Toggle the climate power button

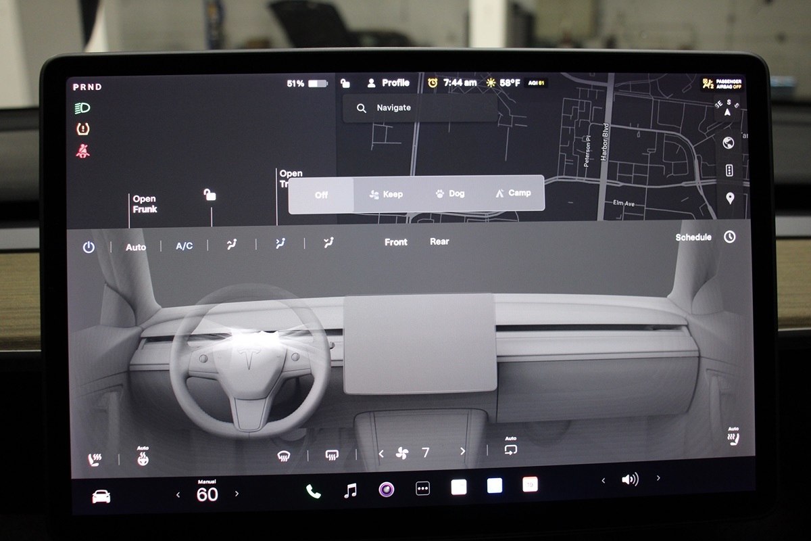pos(89,248)
